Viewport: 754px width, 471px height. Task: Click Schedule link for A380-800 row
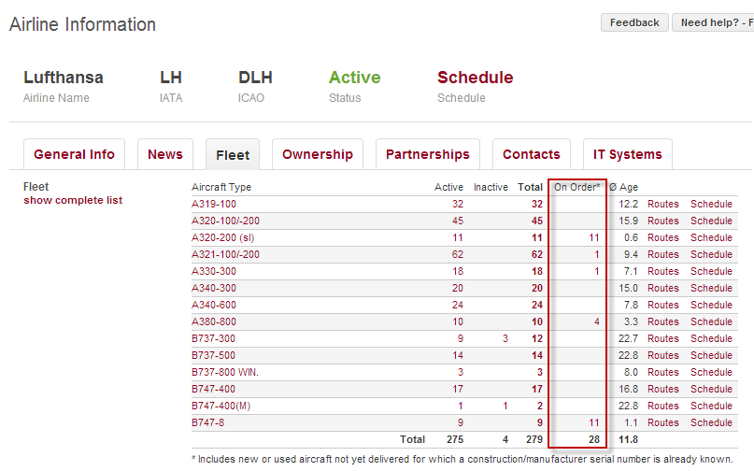[711, 321]
